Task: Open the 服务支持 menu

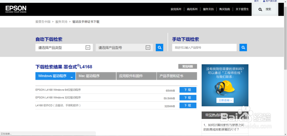Action: 208,9
